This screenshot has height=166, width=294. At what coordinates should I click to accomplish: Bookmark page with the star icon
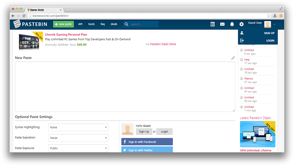[269, 16]
